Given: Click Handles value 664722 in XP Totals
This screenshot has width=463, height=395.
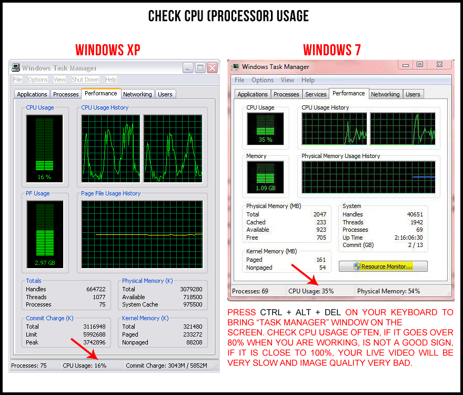Looking at the screenshot, I should tap(96, 289).
